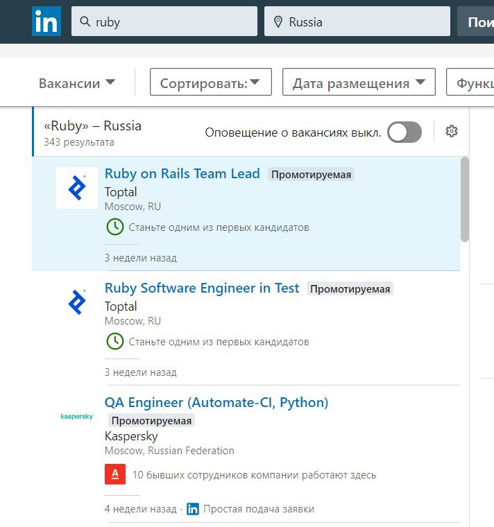Click 3 недели назад under Ruby on Rails Team Lead

point(141,258)
